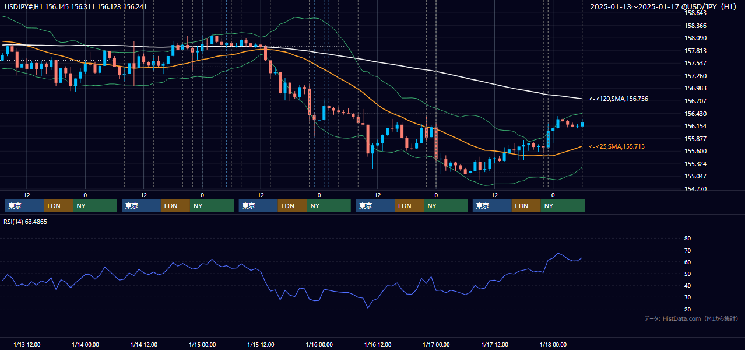Click the RSI 70 level label
The image size is (745, 350).
tap(687, 250)
